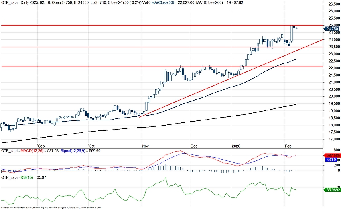
Task: Click the 17,000 price axis label
Action: click(x=334, y=139)
